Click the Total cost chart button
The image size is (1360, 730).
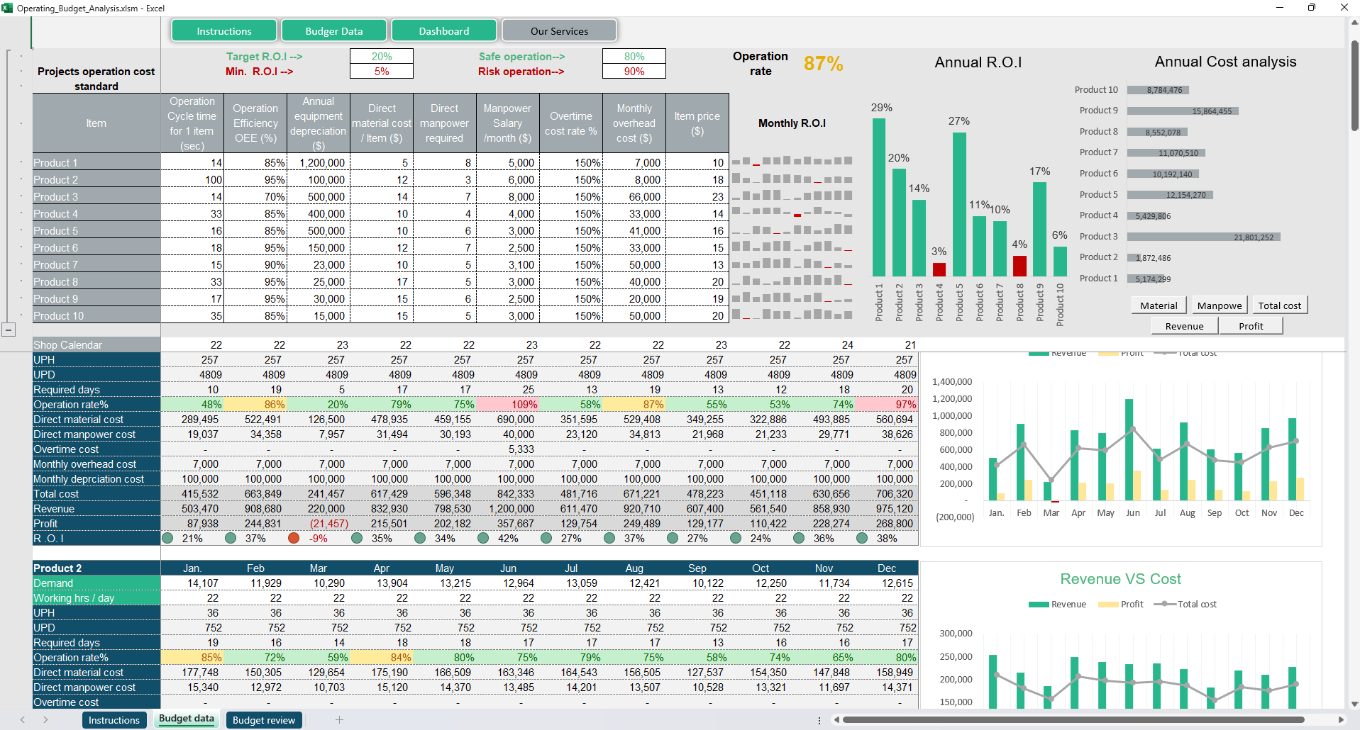click(1279, 305)
